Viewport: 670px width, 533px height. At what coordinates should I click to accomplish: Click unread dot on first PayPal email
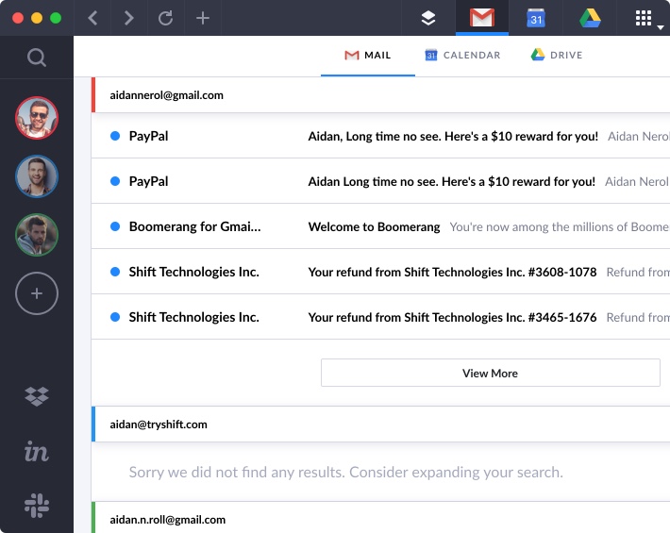[115, 136]
